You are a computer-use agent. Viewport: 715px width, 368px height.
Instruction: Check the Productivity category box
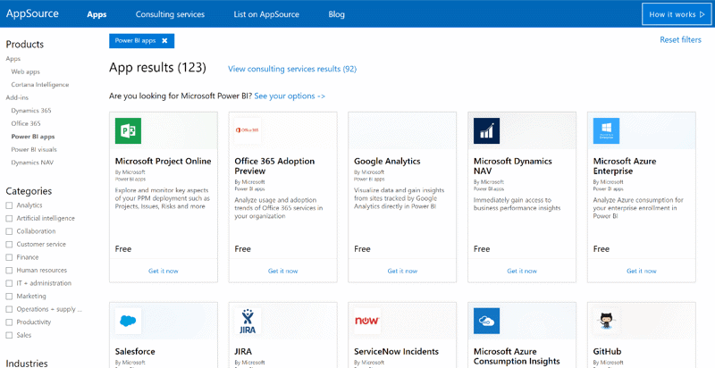coord(9,322)
